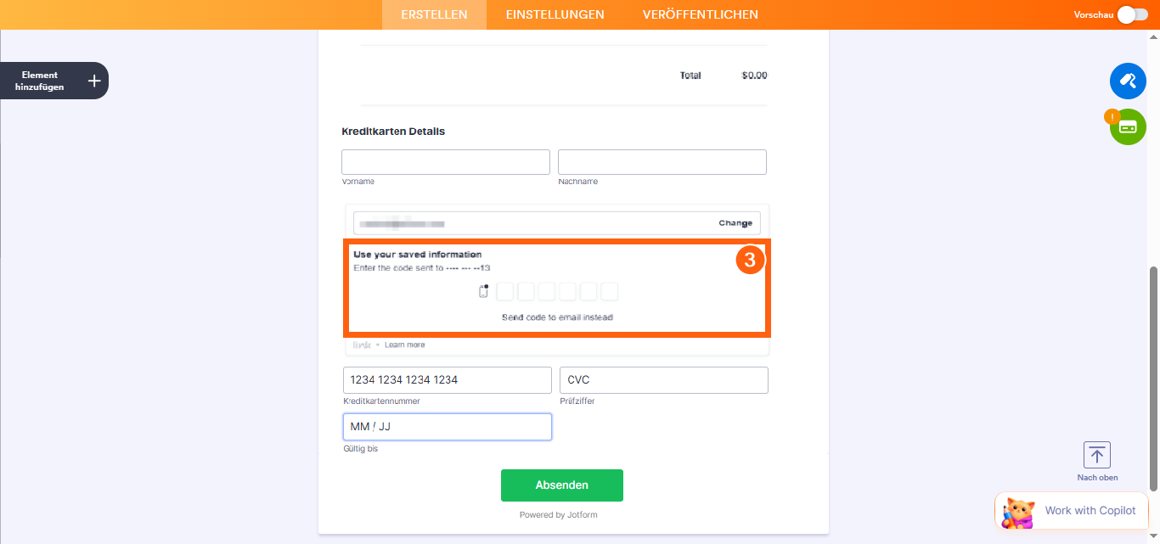Open the Learn more link

[405, 345]
